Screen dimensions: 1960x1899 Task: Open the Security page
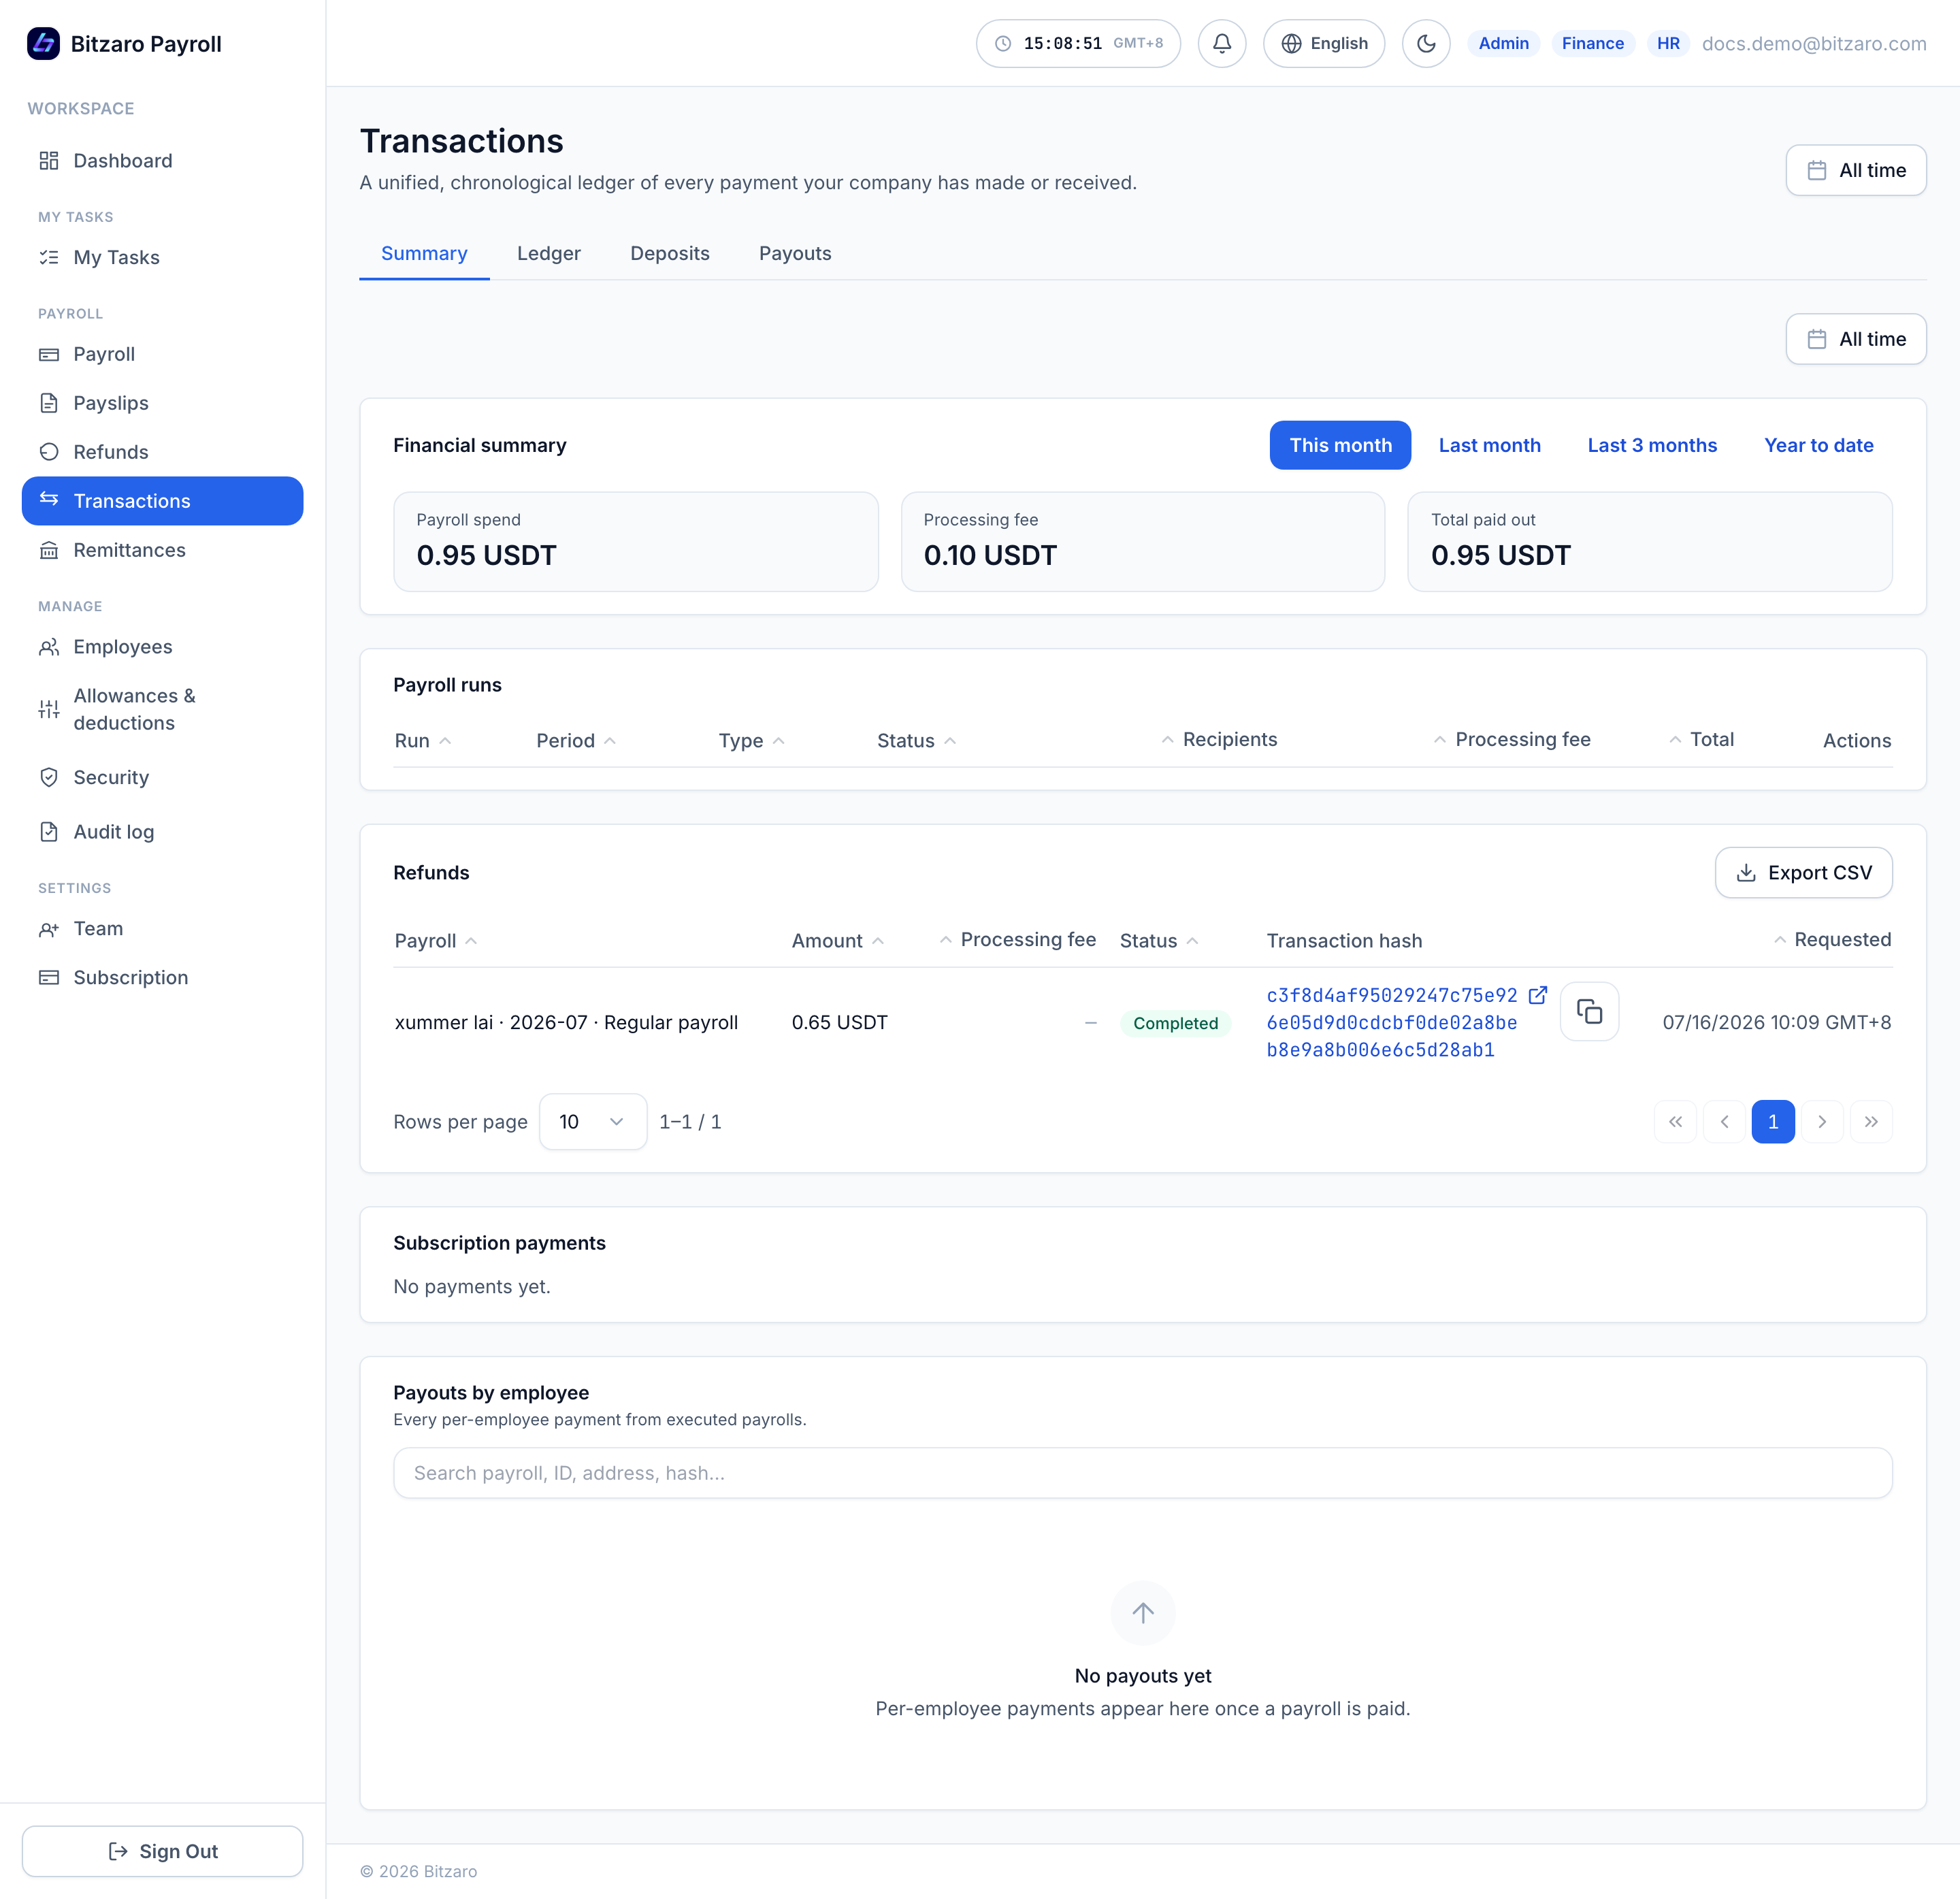click(x=162, y=777)
